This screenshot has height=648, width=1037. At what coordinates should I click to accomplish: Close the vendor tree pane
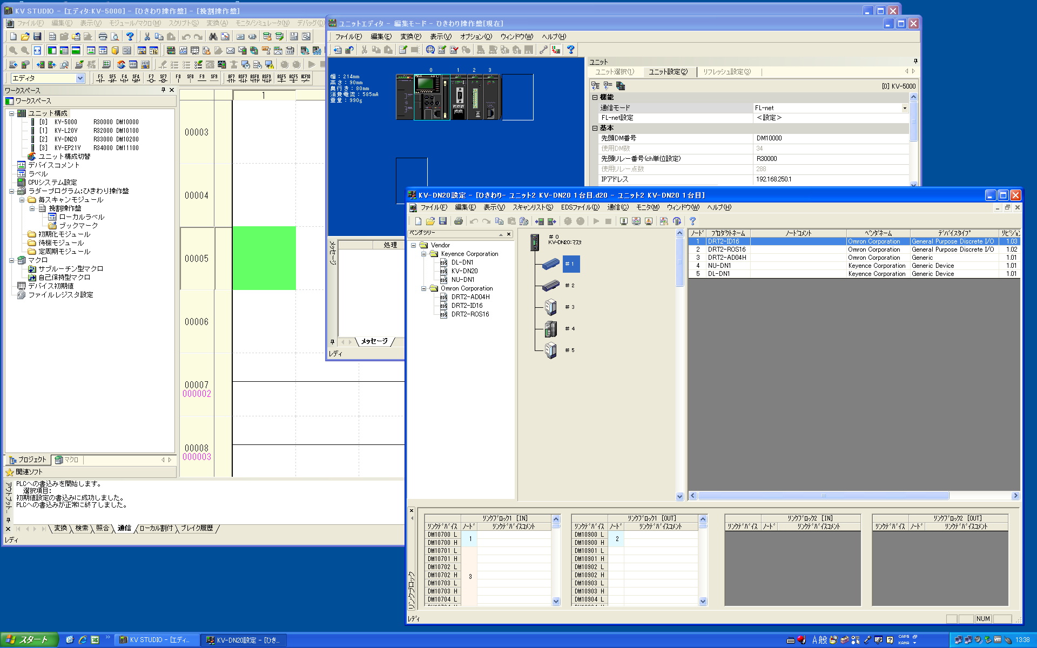point(509,234)
